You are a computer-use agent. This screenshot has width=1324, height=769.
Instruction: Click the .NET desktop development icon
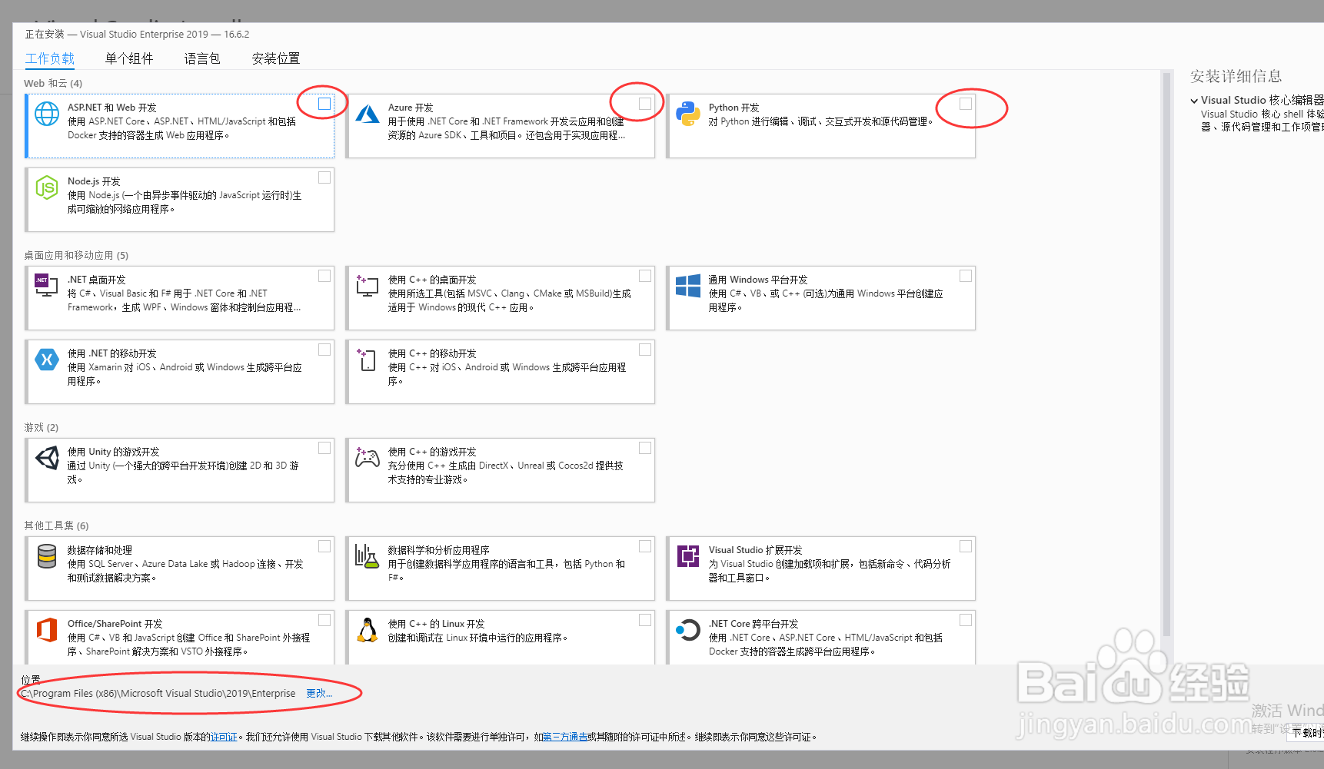point(46,285)
